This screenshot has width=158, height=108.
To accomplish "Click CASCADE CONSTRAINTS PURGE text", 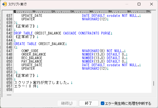I will pyautogui.click(x=87, y=33).
